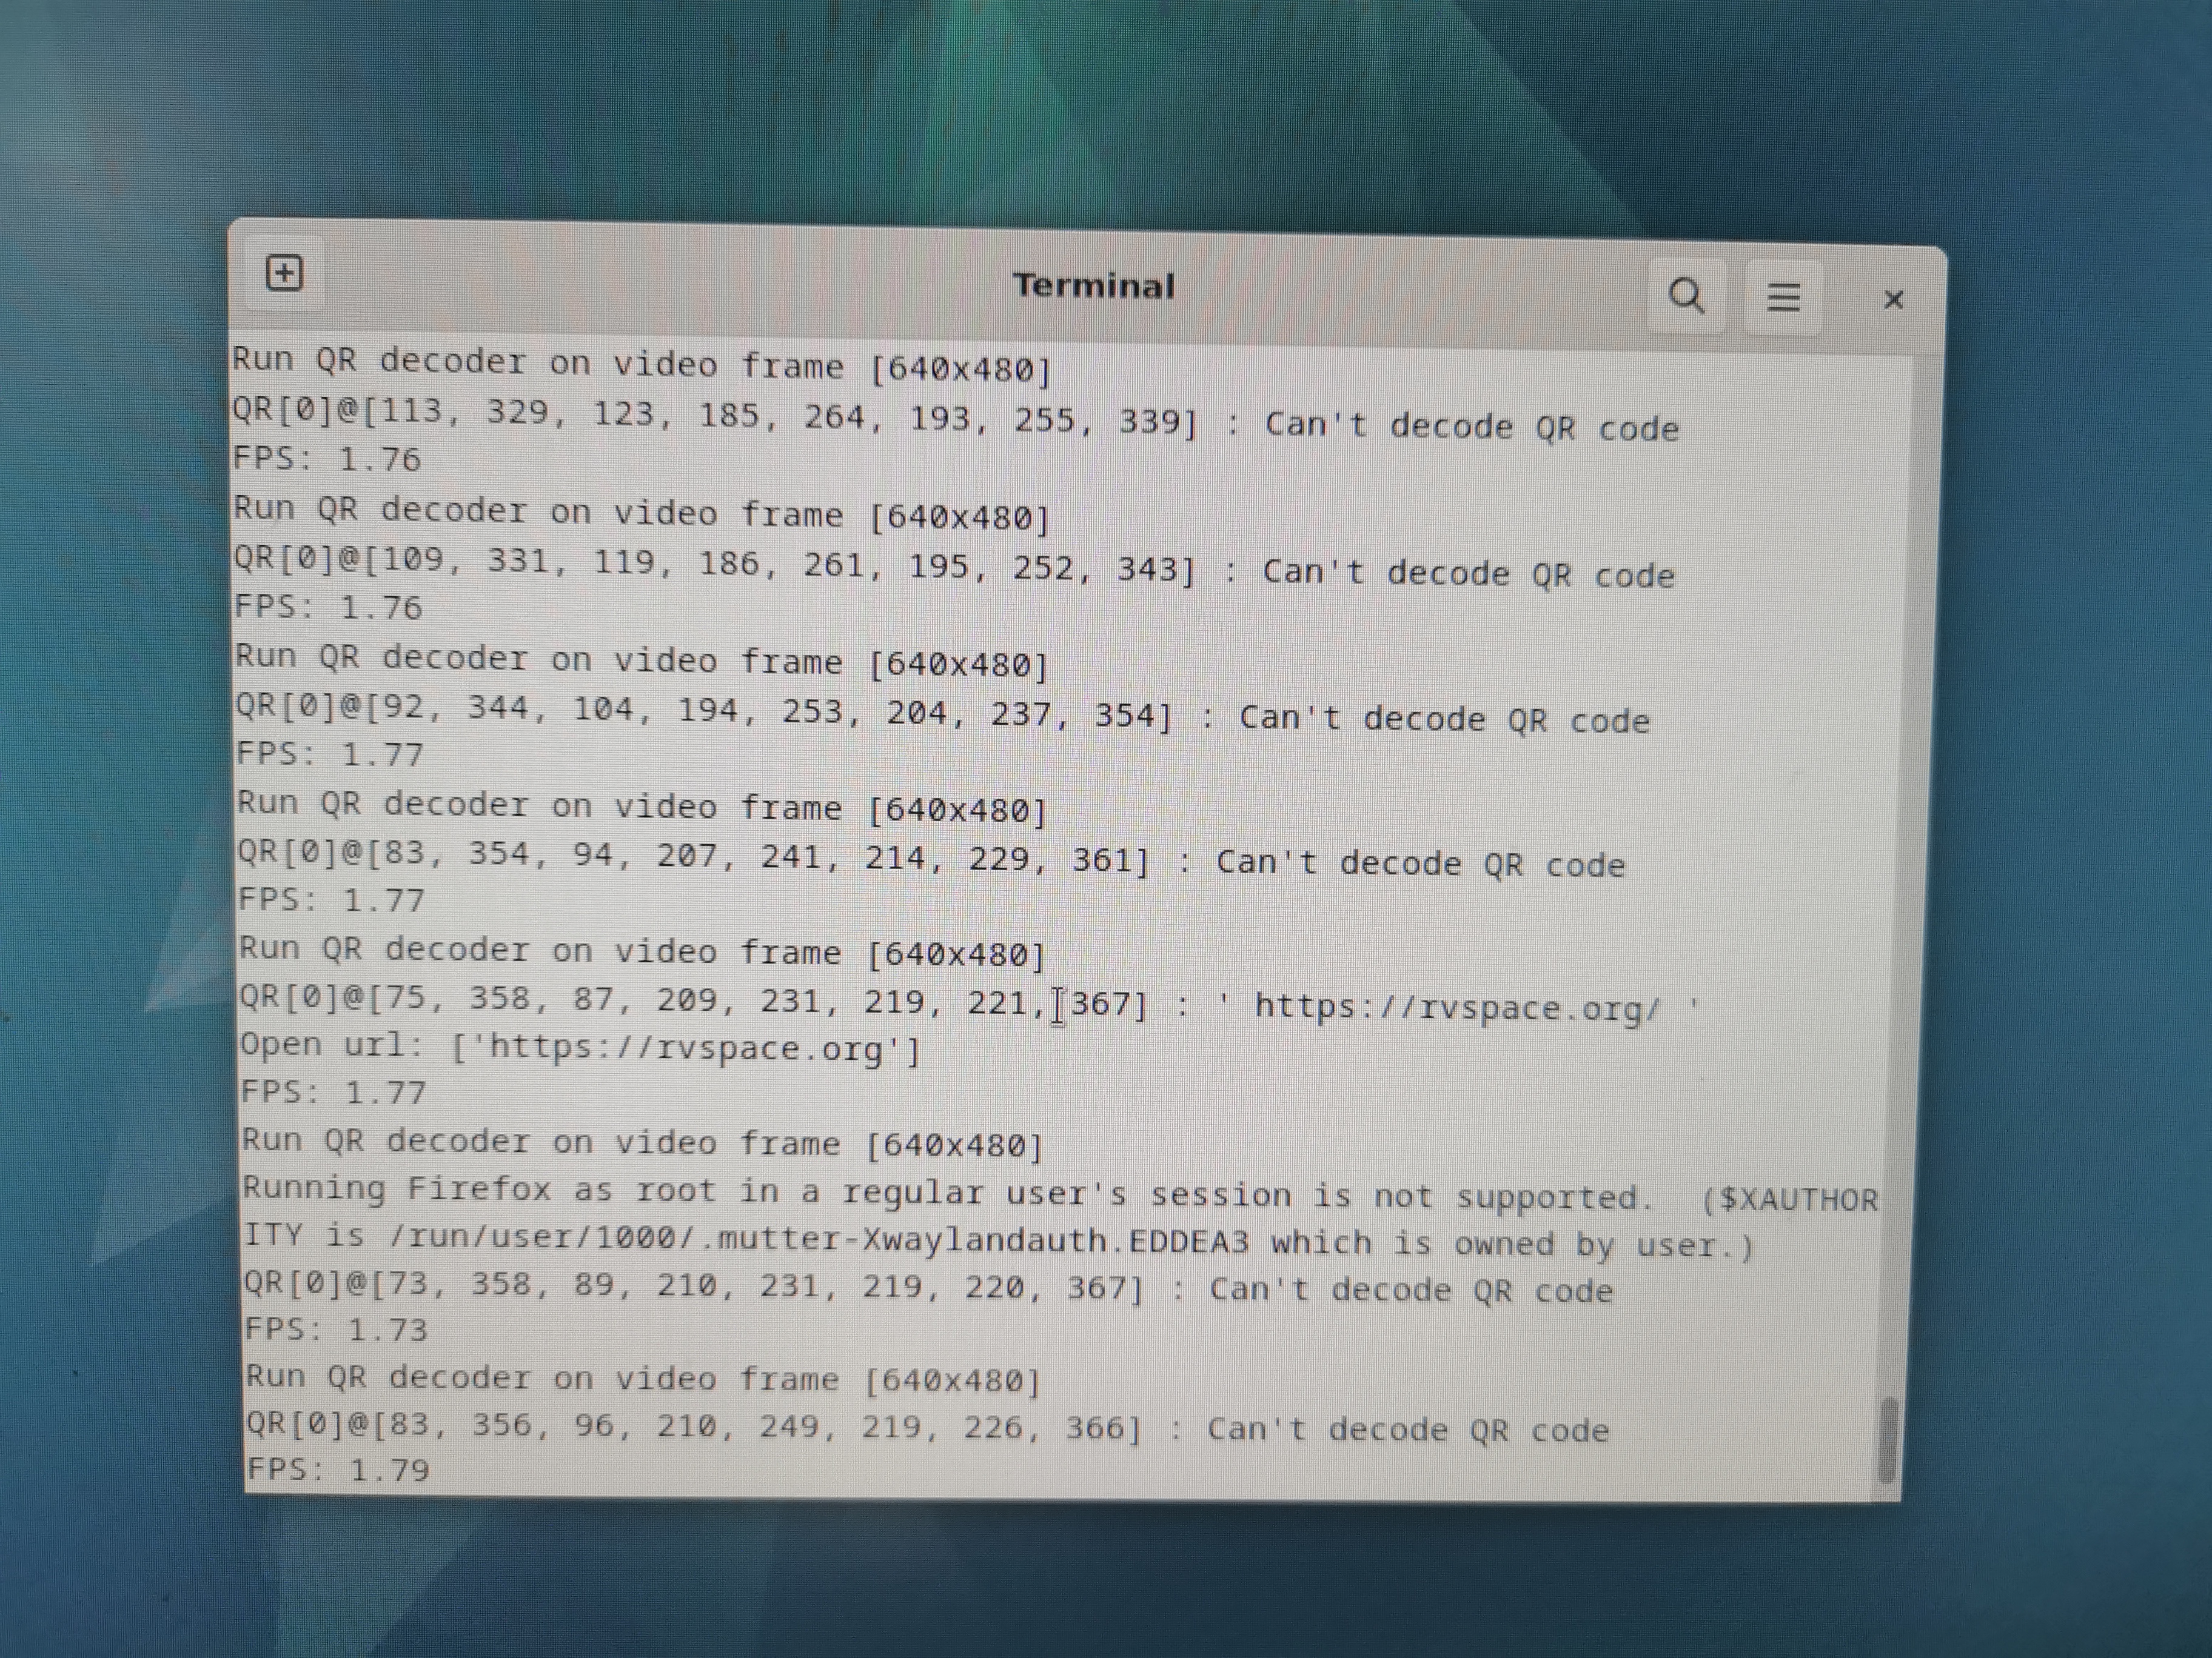This screenshot has width=2212, height=1658.
Task: Click the Terminal title in header bar
Action: (1094, 286)
